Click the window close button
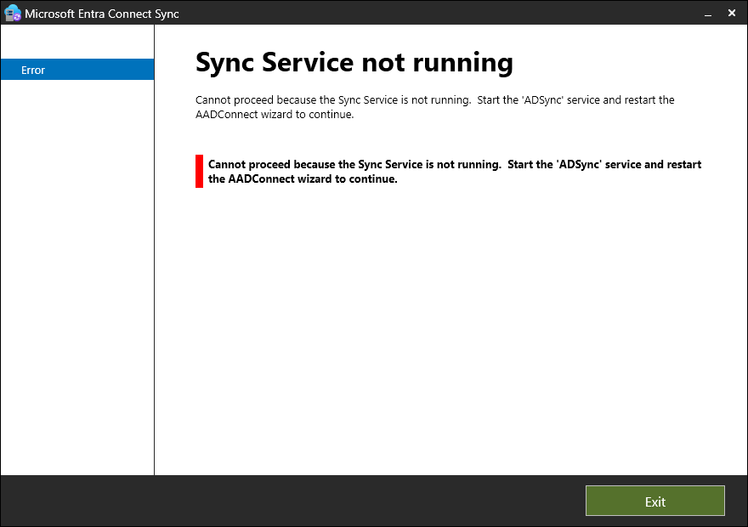Screen dimensions: 748x527 [x=733, y=13]
